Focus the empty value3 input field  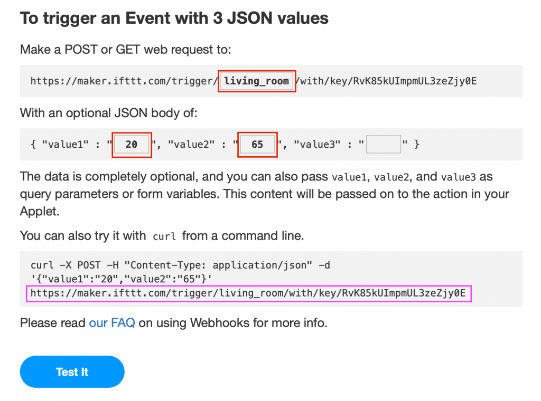coord(384,145)
